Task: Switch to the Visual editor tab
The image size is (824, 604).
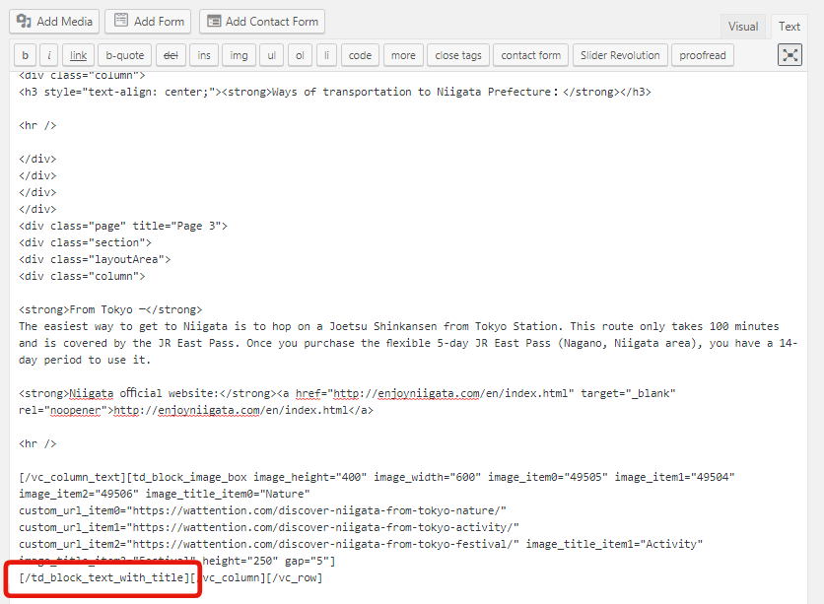Action: [742, 27]
